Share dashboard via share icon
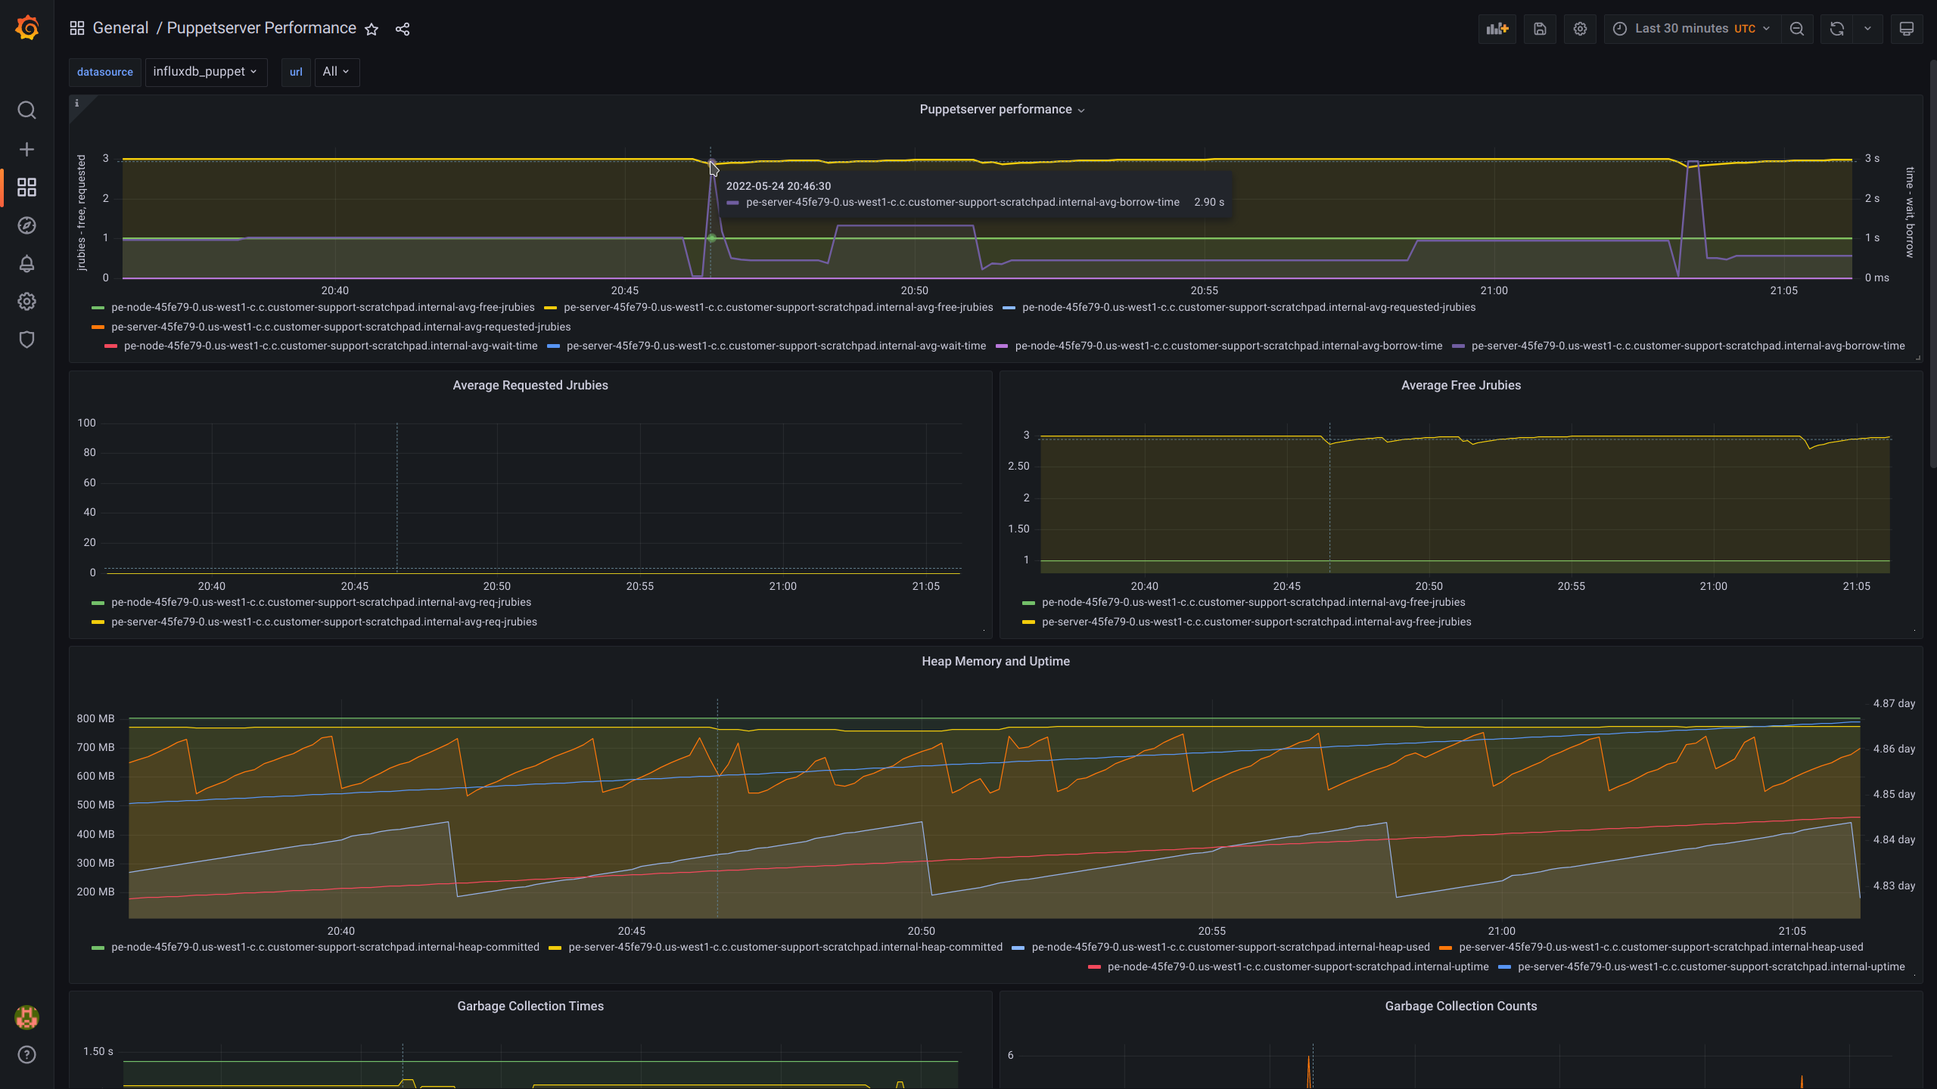 pyautogui.click(x=403, y=29)
